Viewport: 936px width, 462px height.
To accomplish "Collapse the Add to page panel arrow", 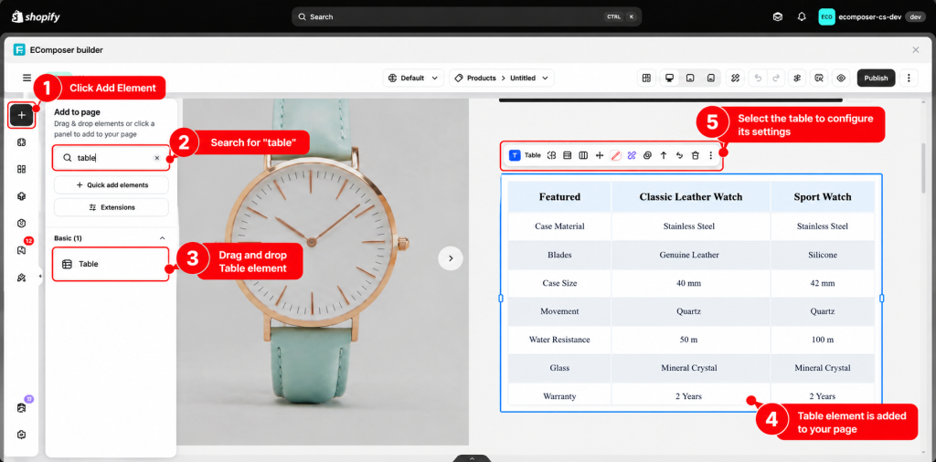I will [x=40, y=276].
